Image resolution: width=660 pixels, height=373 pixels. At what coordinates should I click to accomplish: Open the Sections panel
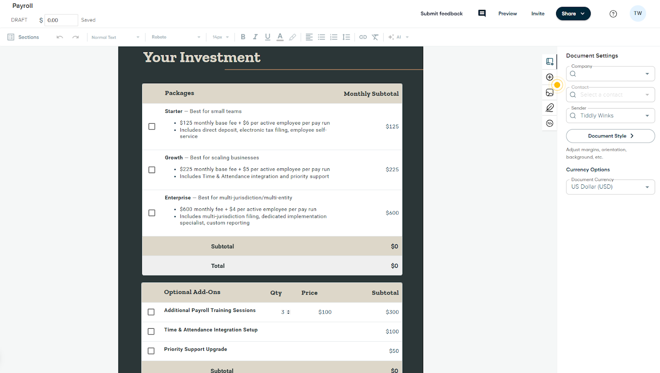(x=24, y=37)
